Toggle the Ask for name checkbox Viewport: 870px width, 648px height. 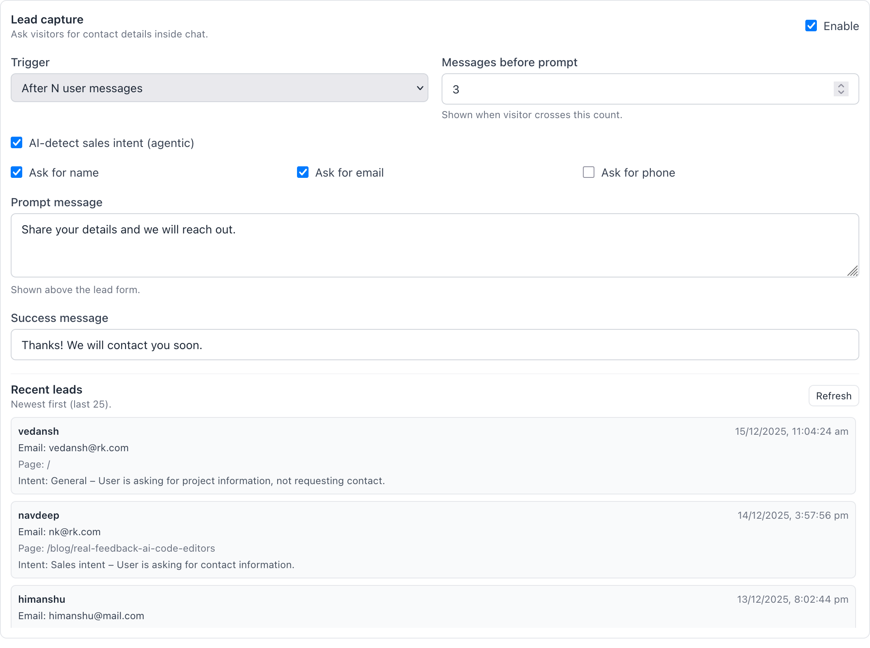click(x=17, y=172)
